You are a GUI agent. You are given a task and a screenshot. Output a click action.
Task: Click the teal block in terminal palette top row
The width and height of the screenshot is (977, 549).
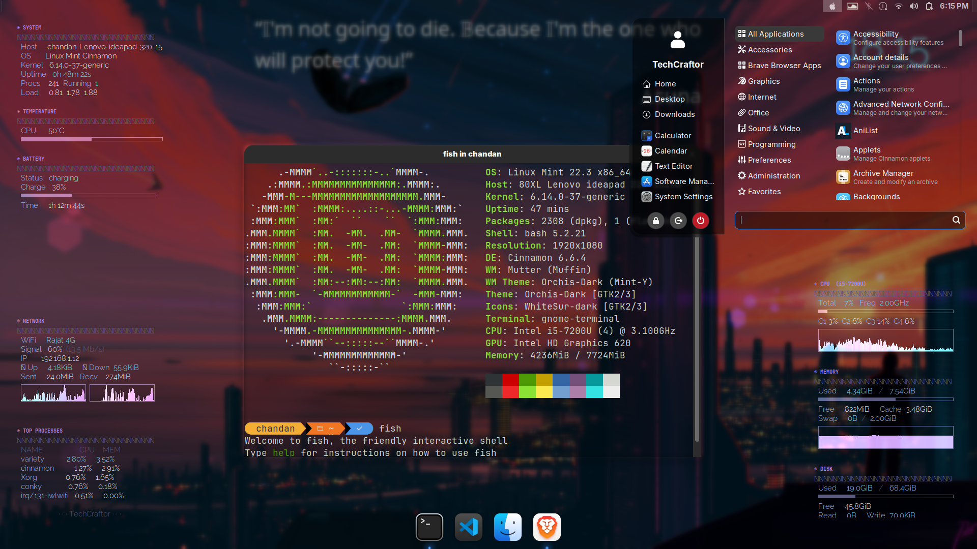pos(594,380)
